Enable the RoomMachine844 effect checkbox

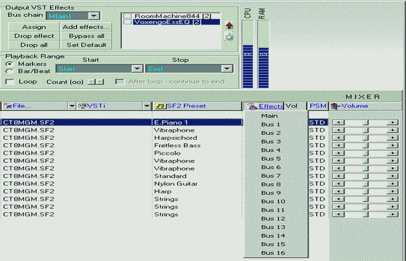point(128,16)
